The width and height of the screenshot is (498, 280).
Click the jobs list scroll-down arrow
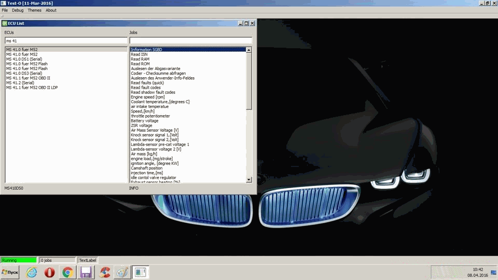pyautogui.click(x=248, y=180)
